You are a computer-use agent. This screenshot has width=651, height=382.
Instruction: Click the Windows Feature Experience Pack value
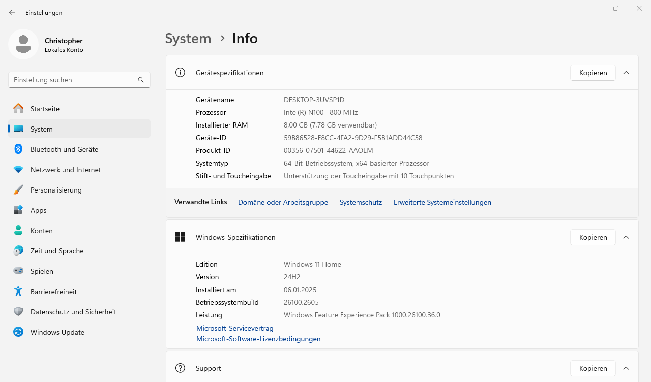click(362, 315)
